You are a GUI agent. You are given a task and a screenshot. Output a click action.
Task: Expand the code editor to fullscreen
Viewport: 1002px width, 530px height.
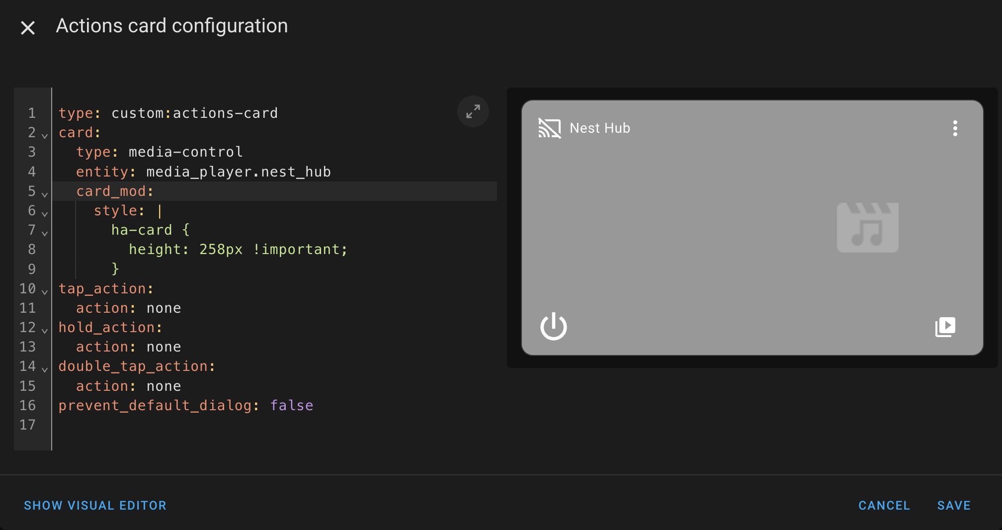click(473, 111)
